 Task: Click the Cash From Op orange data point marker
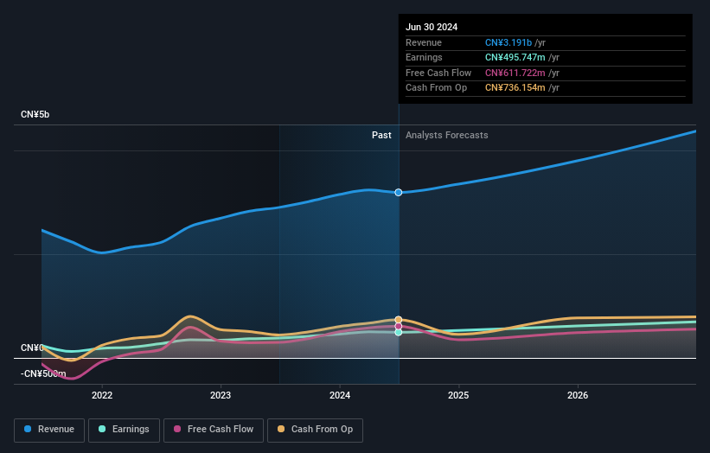[x=399, y=320]
